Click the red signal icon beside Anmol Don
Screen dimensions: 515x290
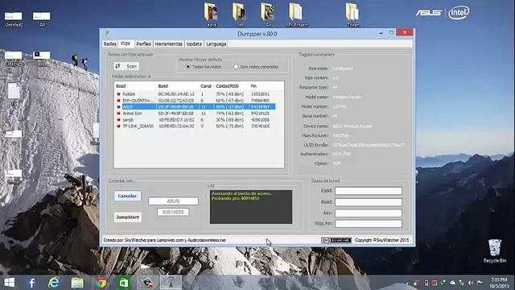(x=118, y=113)
